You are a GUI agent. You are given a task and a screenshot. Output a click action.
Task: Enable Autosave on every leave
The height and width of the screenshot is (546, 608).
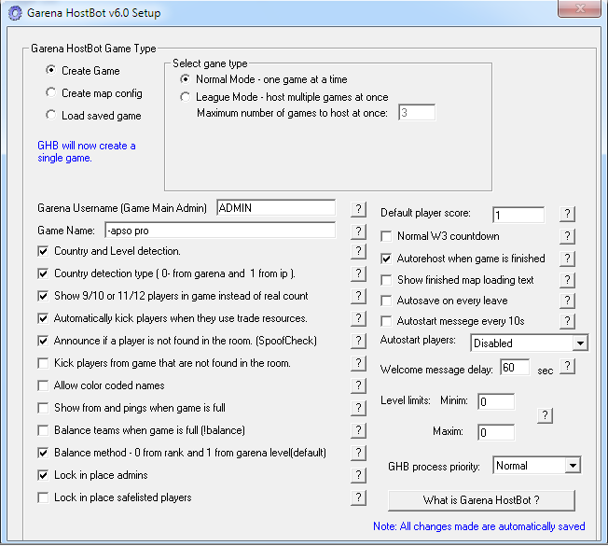tap(389, 301)
